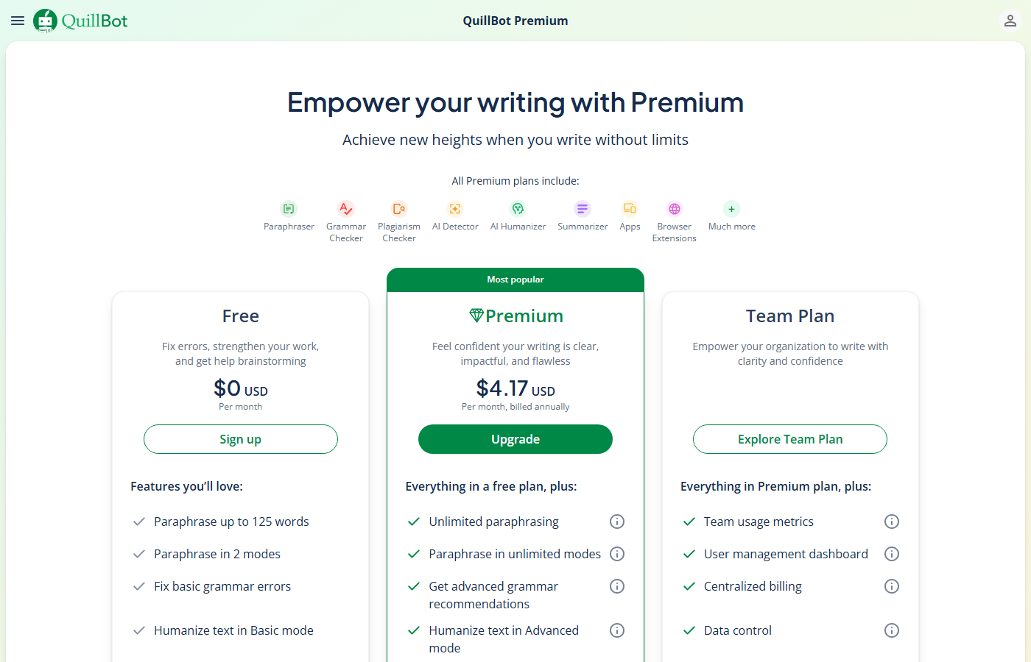
Task: Select the AI Detector icon
Action: point(454,209)
